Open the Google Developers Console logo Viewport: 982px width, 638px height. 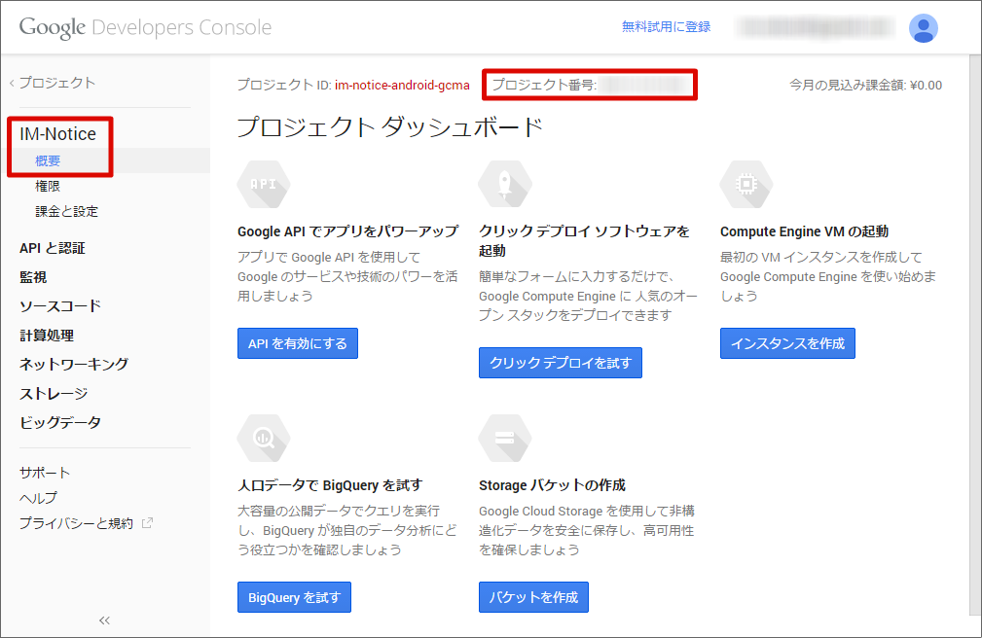click(x=145, y=27)
